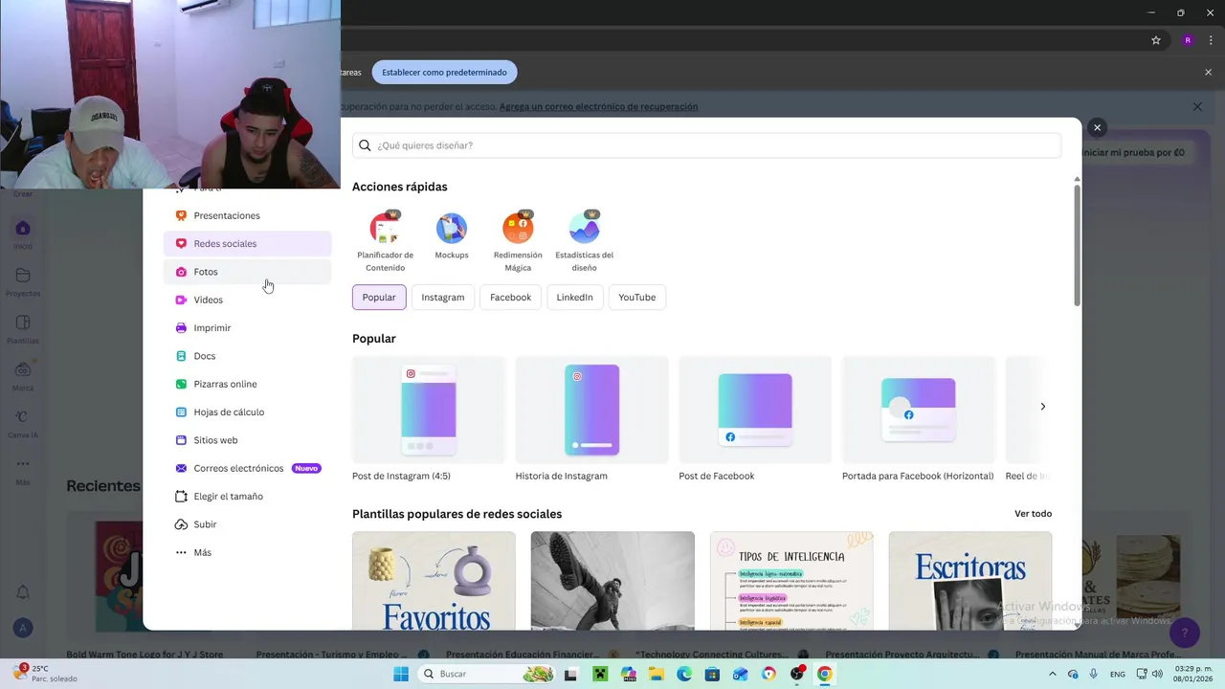Click Establecer como predeterminado button

click(x=444, y=72)
